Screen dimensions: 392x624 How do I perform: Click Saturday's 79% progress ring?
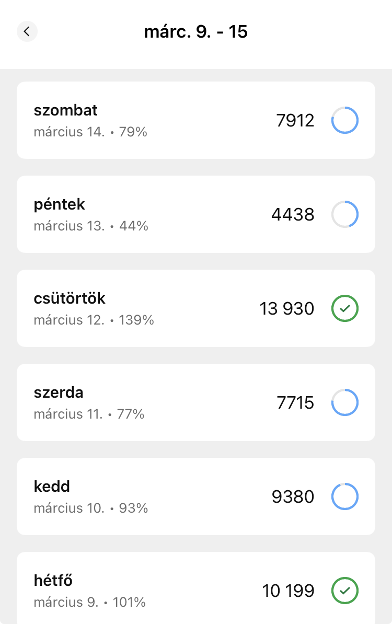345,120
